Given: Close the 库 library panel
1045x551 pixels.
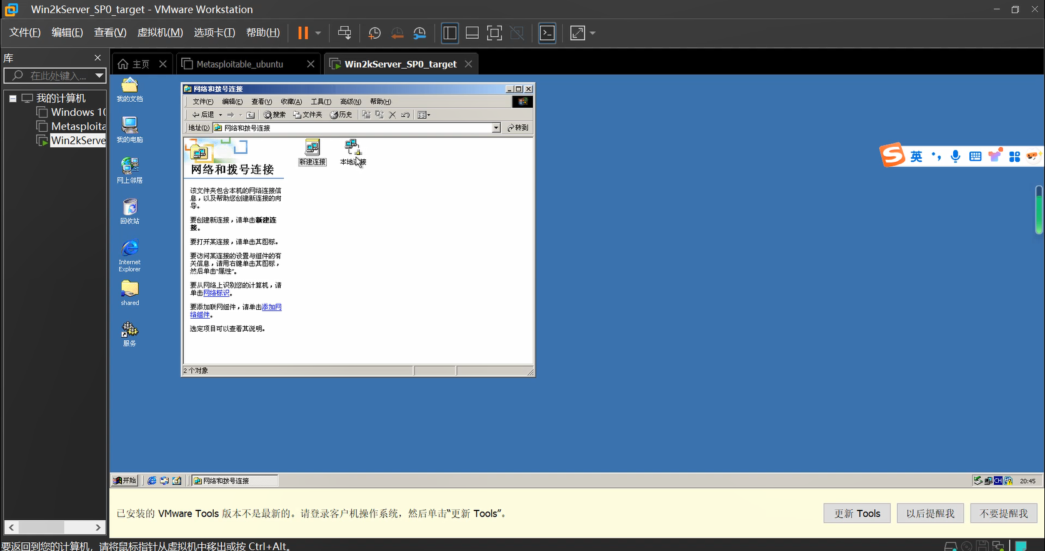Looking at the screenshot, I should [x=97, y=57].
